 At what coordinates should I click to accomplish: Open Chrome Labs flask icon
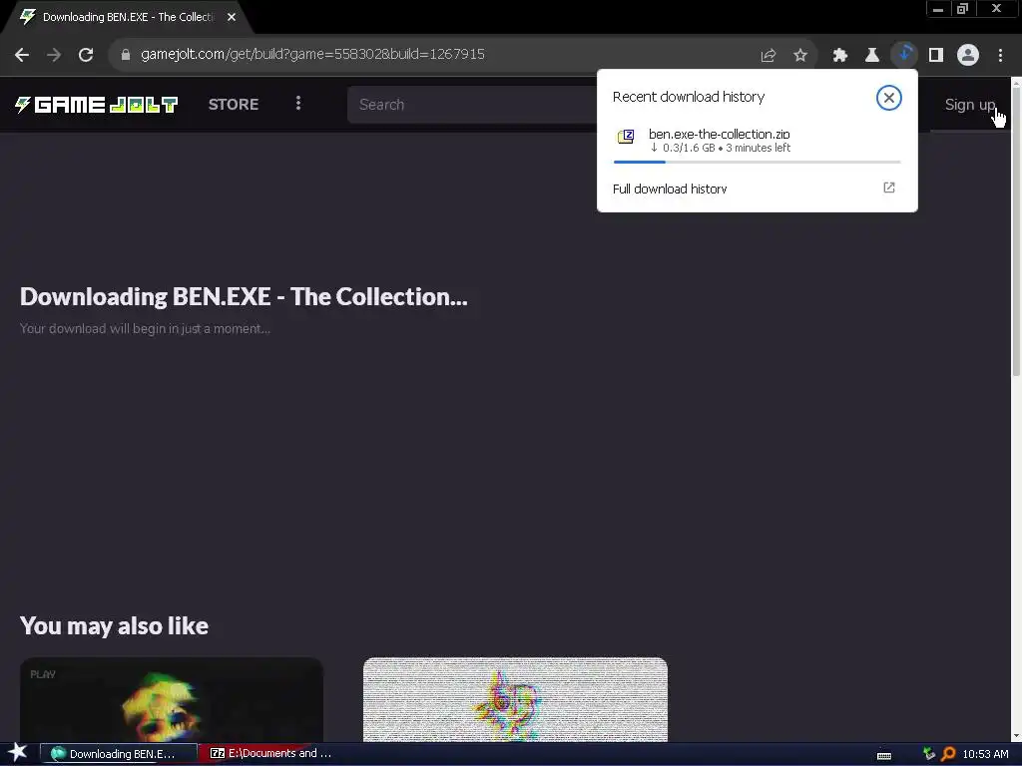[871, 56]
